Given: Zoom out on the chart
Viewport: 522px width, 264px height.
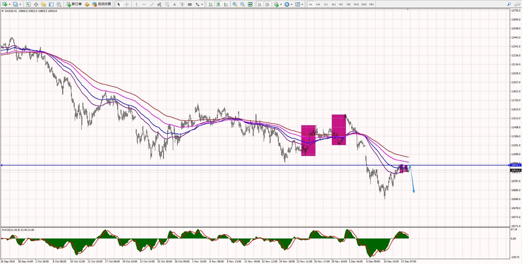Looking at the screenshot, I should [242, 4].
